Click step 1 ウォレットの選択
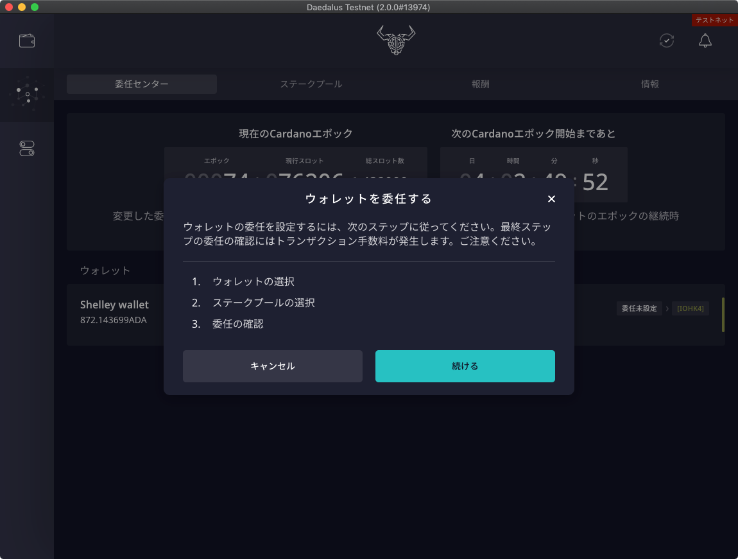738x559 pixels. 253,281
